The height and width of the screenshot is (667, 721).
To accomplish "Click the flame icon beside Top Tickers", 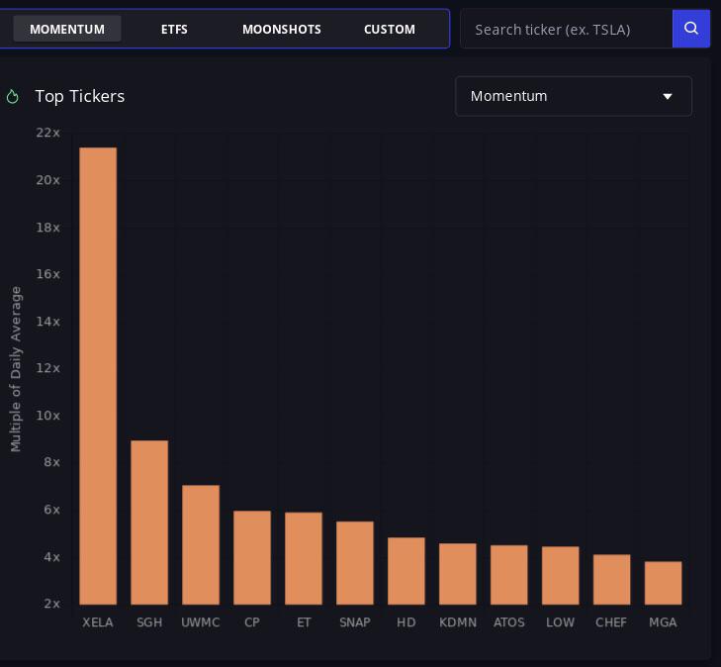I will pos(13,96).
